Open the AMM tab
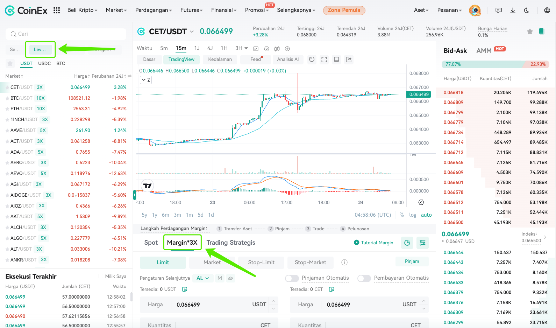 coord(484,51)
